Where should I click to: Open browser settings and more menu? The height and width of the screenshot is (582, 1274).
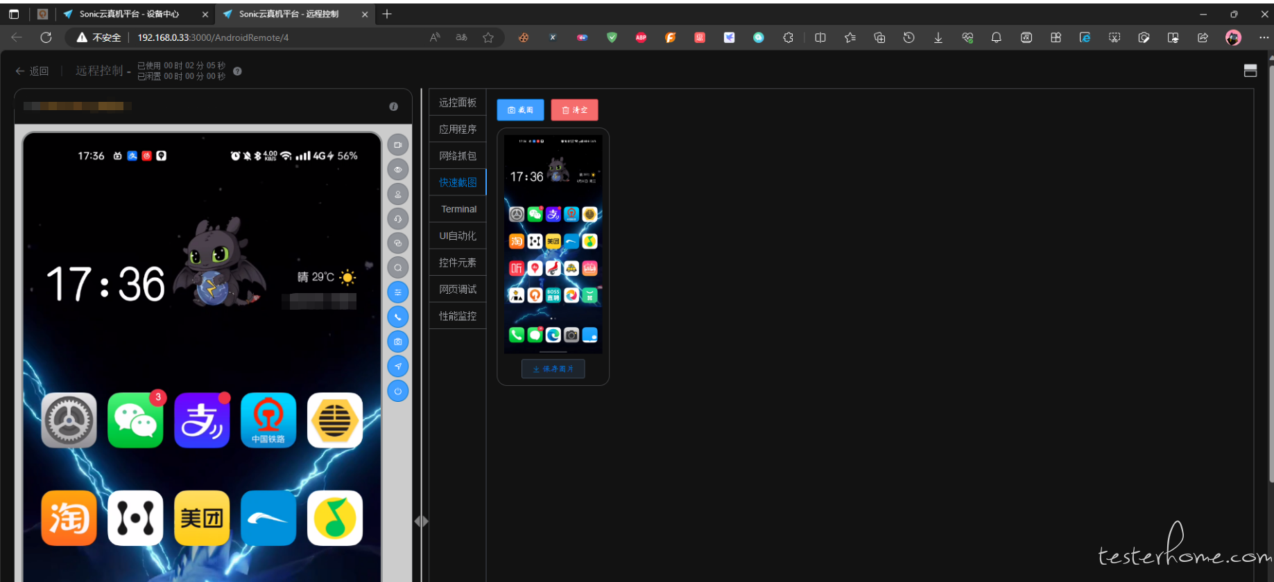[x=1264, y=37]
